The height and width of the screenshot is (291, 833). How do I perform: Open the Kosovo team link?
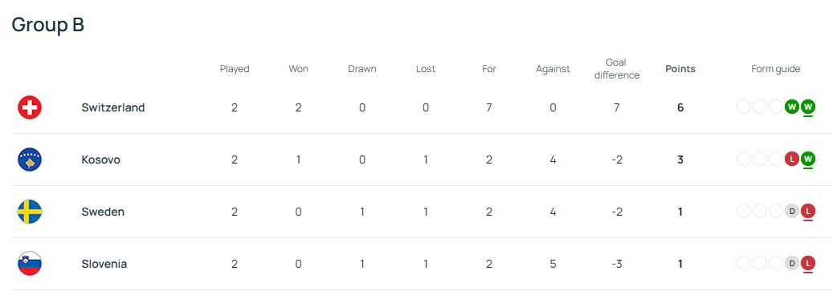pos(101,160)
